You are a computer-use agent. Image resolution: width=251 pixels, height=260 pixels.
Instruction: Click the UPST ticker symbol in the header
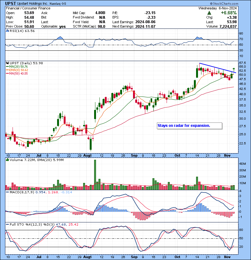10,3
